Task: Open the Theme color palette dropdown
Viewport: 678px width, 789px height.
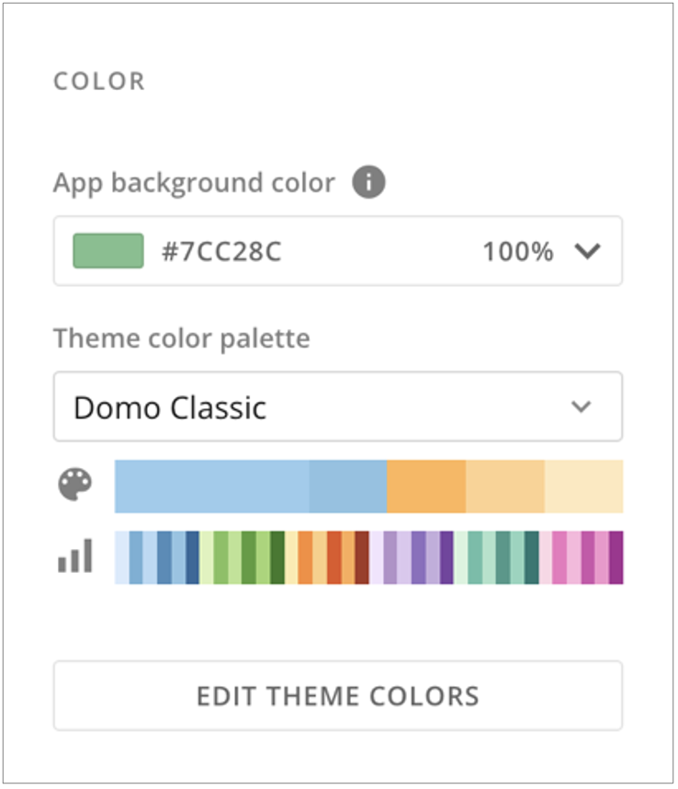Action: click(338, 406)
